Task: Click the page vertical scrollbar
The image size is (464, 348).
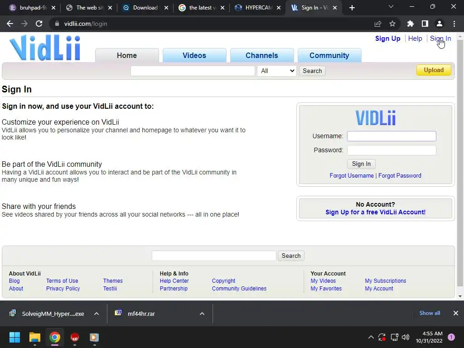Action: pos(460,163)
